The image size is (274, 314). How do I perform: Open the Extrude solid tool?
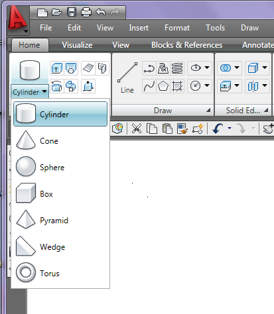(x=57, y=68)
